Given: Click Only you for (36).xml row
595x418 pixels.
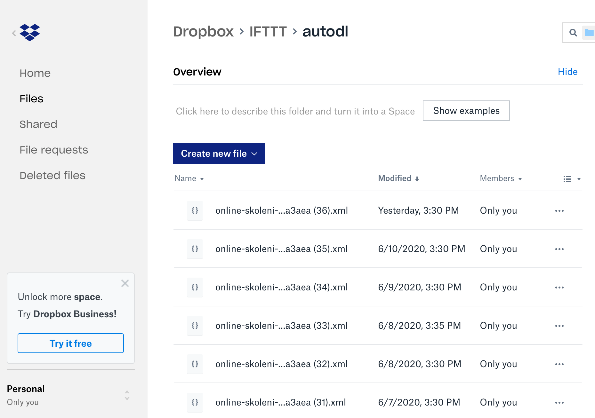Looking at the screenshot, I should (x=498, y=210).
